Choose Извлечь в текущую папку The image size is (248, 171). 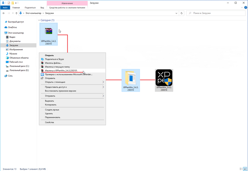[x=72, y=67]
